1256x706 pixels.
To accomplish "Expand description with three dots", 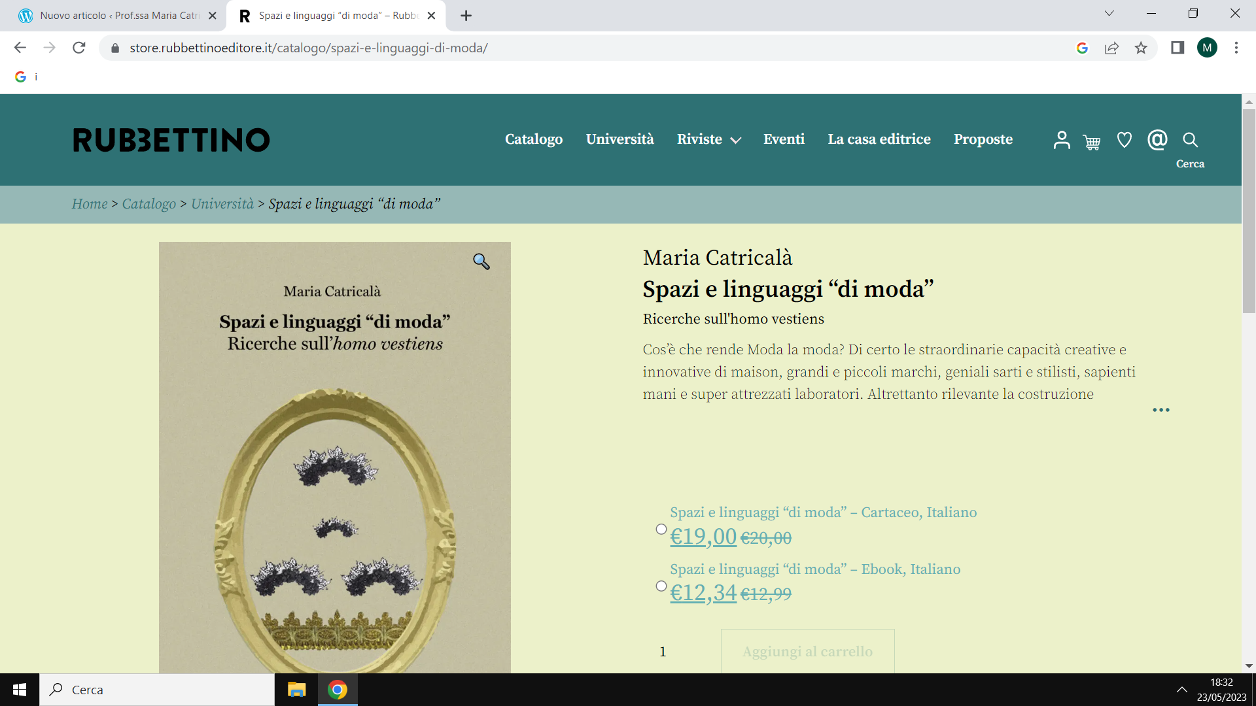I will (1160, 410).
